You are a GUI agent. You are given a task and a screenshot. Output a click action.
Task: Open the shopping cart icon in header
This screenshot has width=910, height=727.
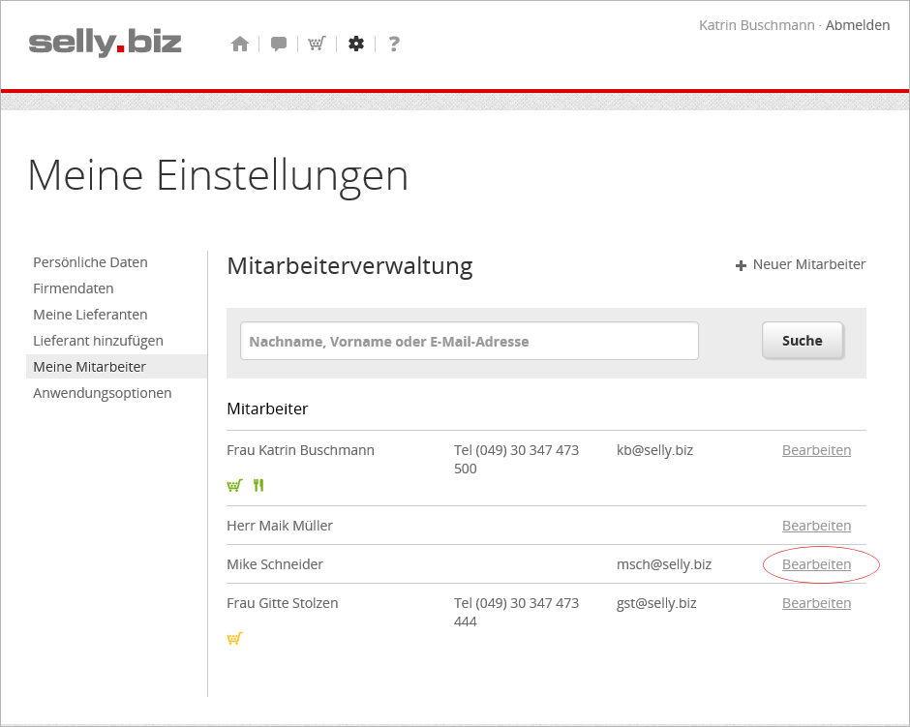coord(317,44)
